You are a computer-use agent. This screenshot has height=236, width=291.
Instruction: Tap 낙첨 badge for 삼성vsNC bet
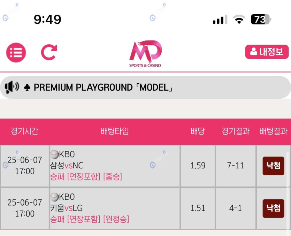(273, 166)
